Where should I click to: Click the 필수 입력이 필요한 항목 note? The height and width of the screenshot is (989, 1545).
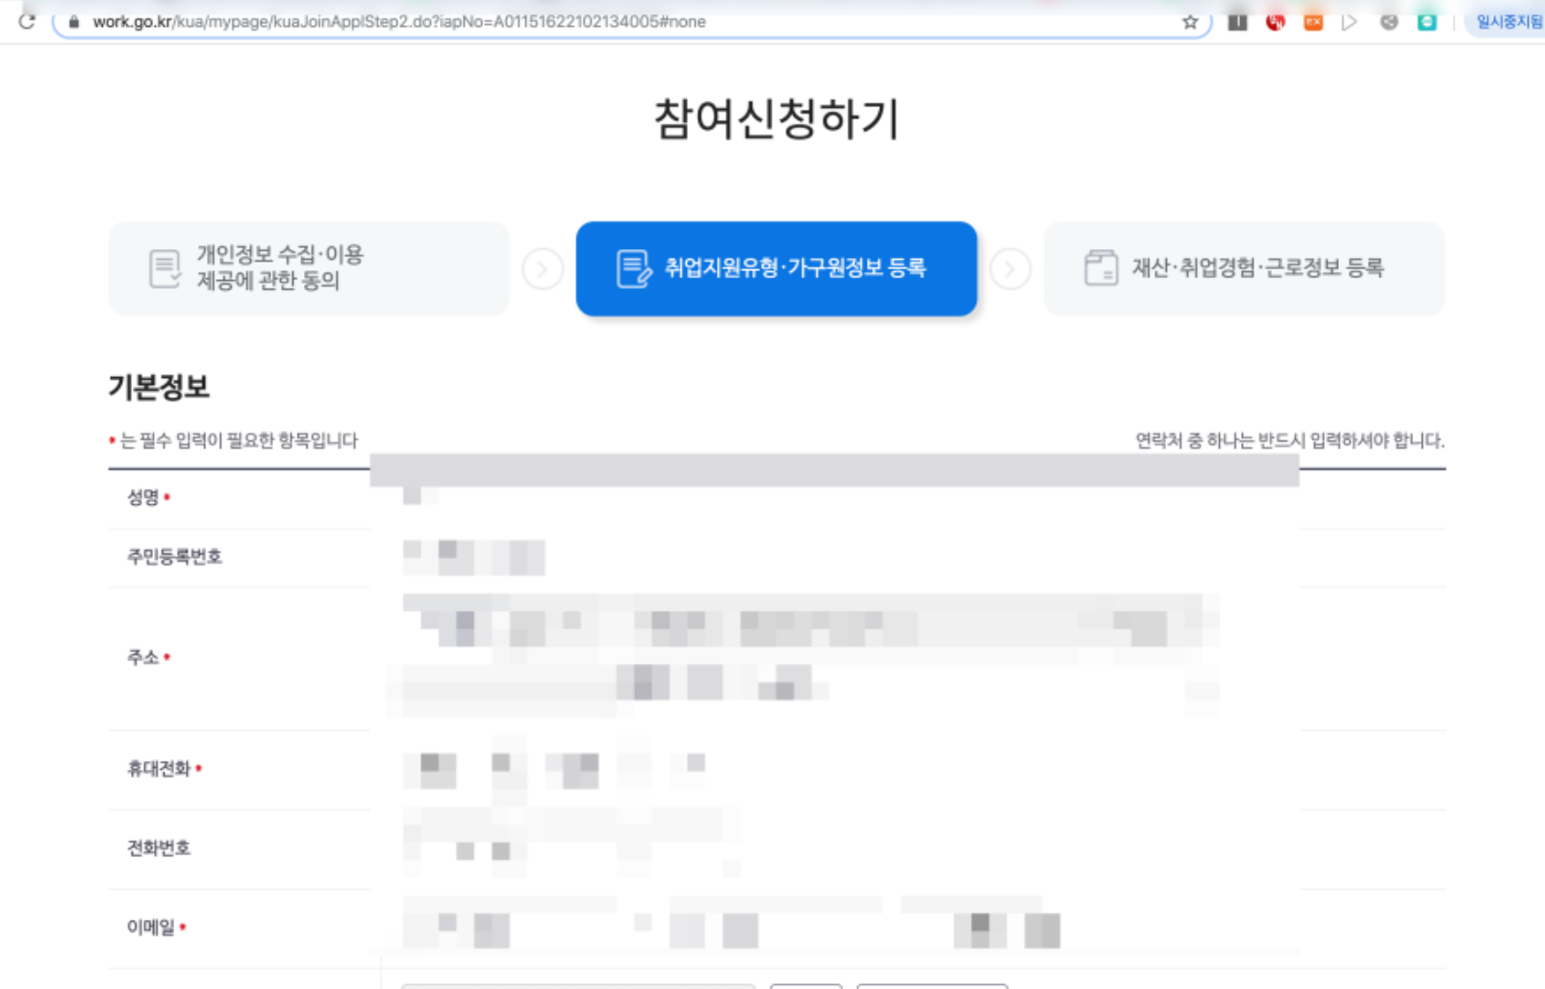pos(233,441)
